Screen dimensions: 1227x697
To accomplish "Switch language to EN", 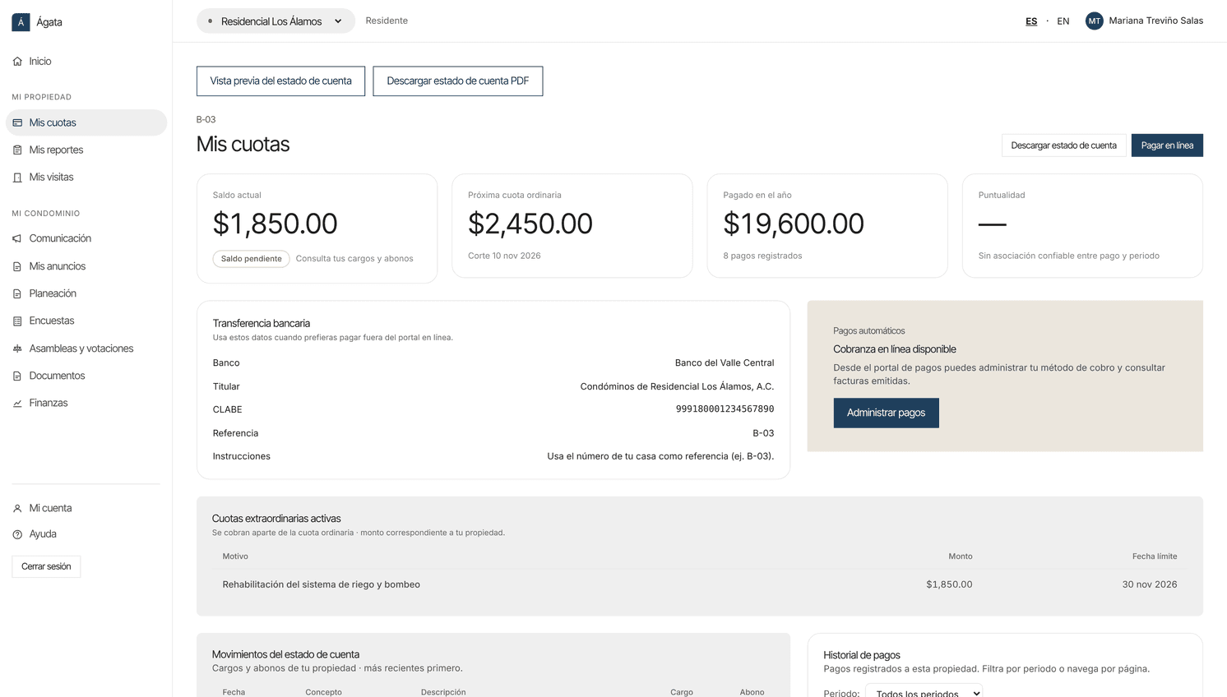I will (x=1063, y=21).
